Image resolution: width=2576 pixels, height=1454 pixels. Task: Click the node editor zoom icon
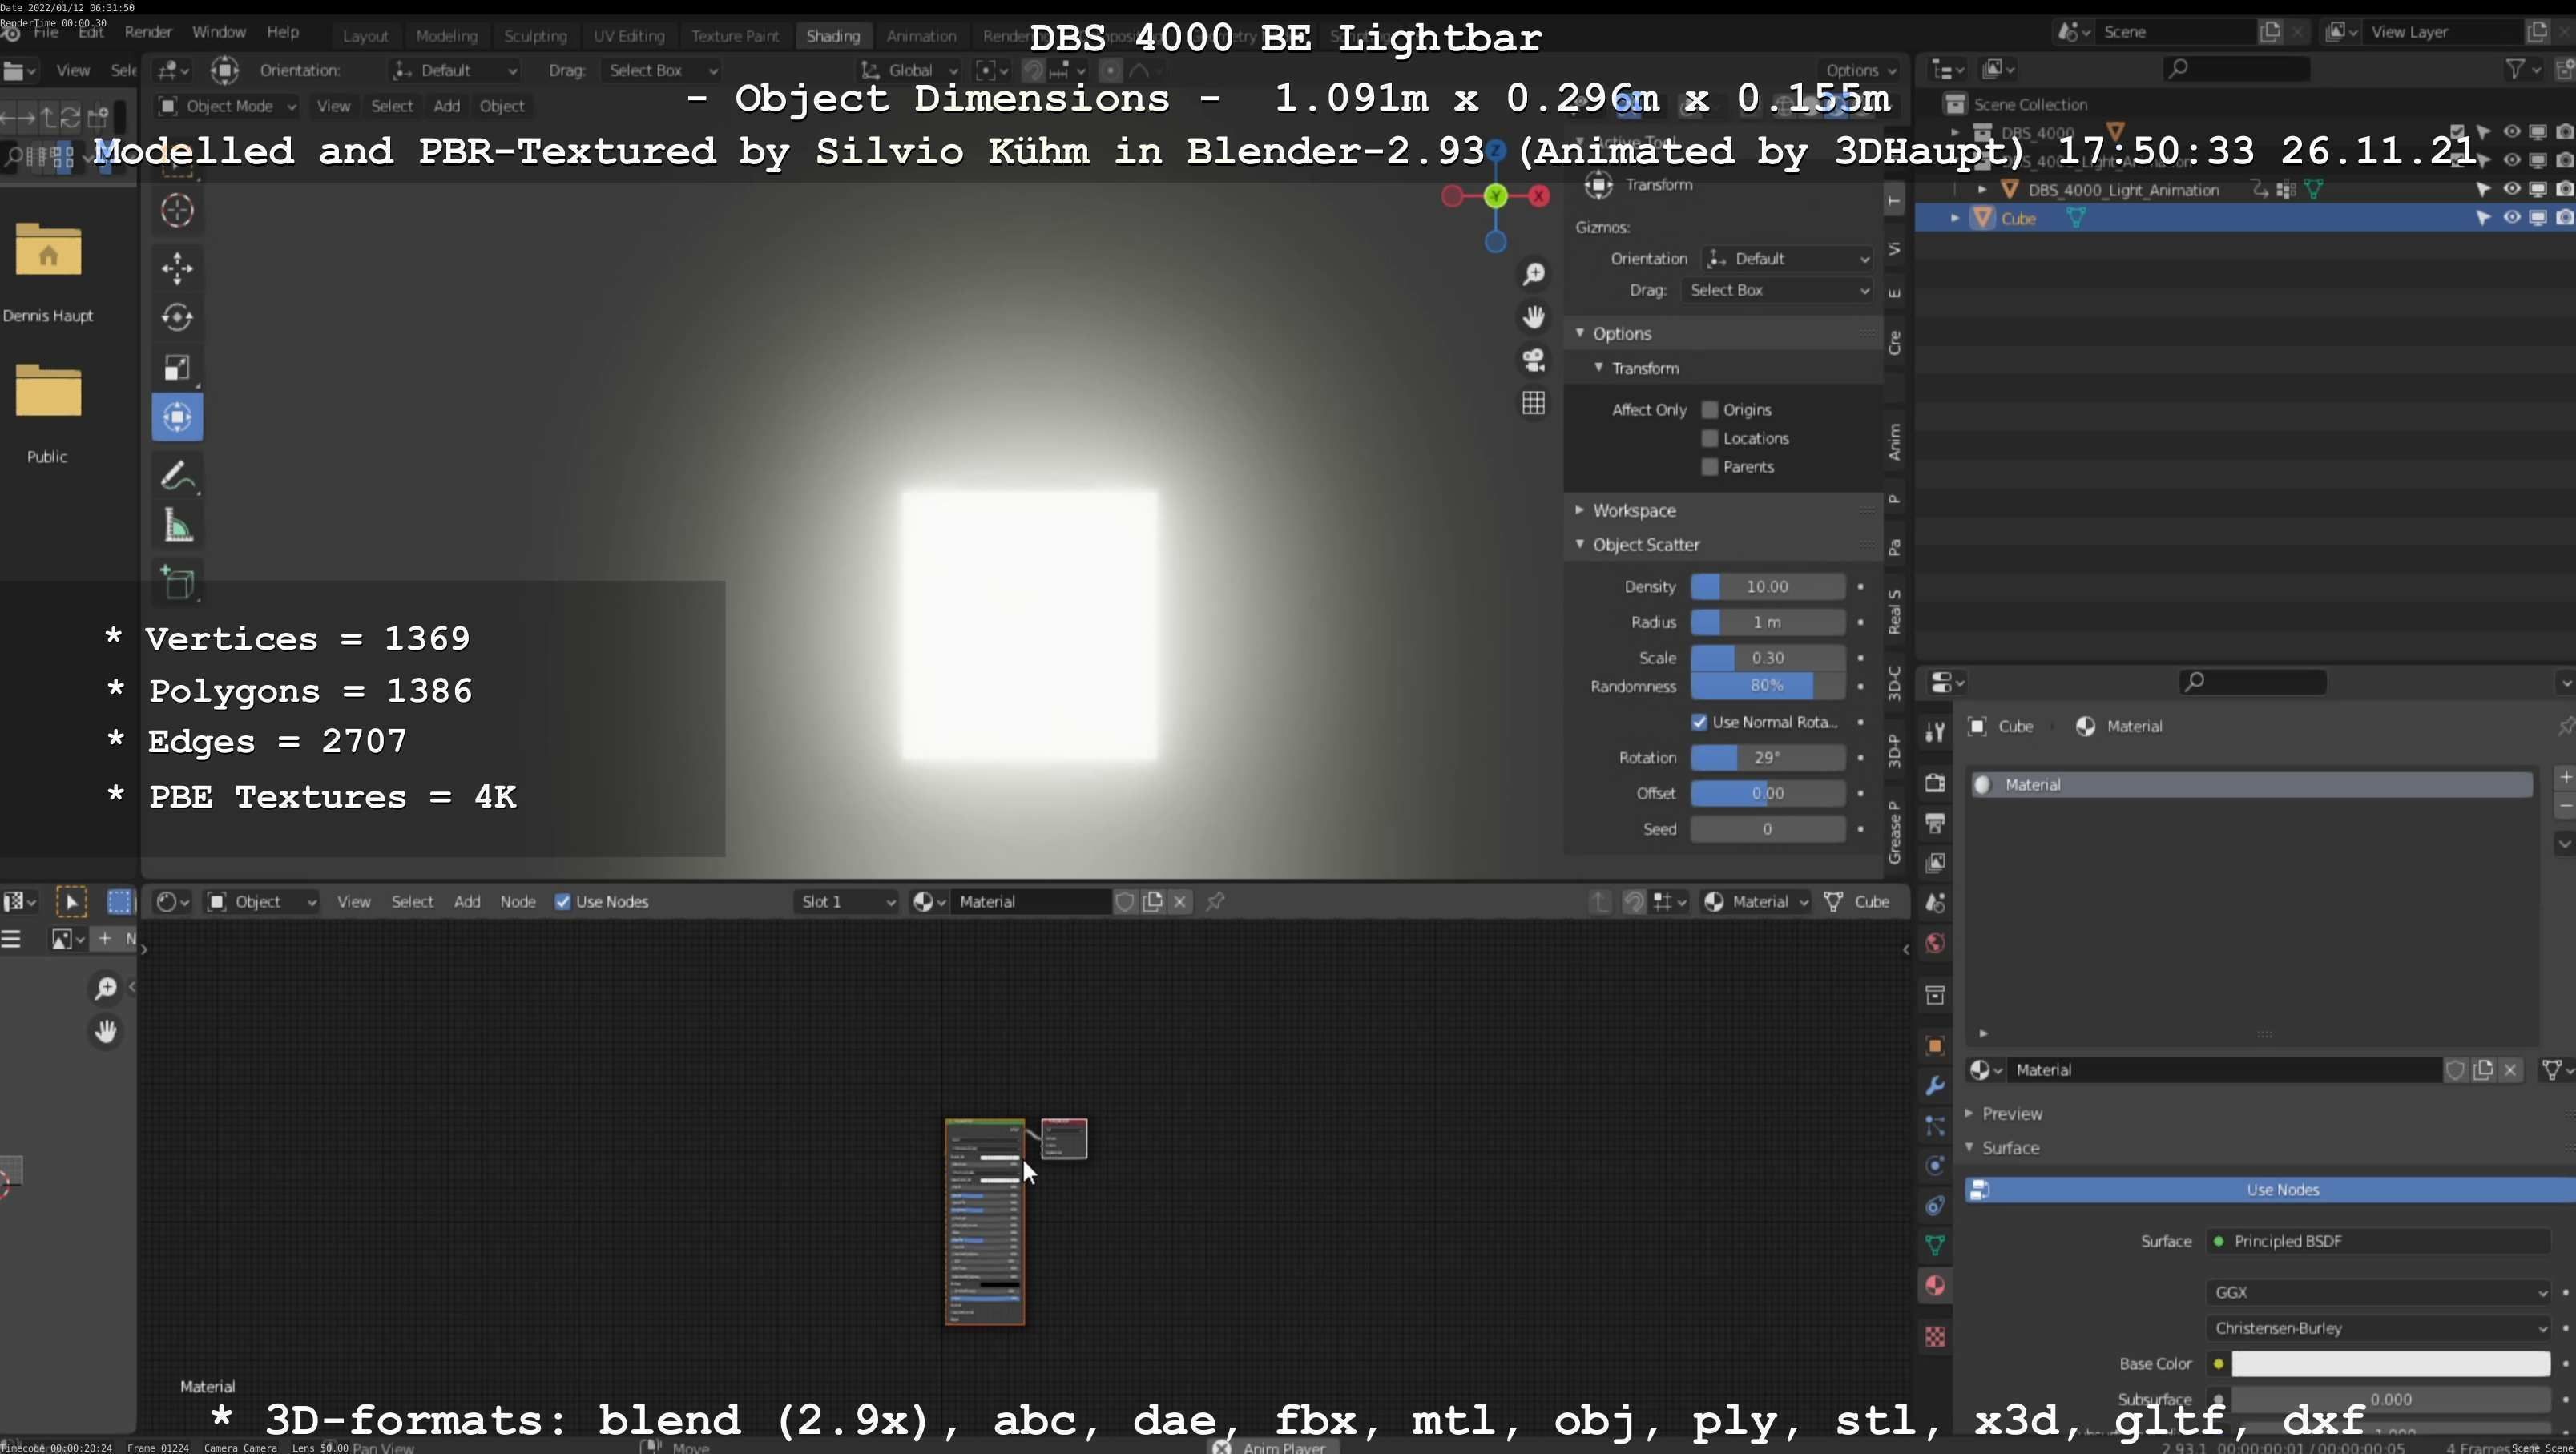click(x=105, y=988)
